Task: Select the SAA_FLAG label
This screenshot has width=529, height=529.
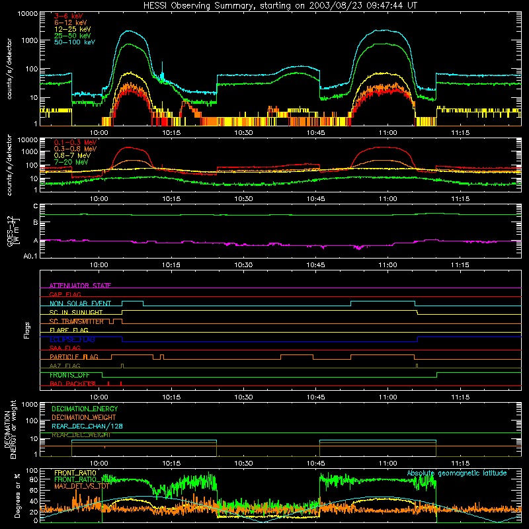Action: pos(65,348)
